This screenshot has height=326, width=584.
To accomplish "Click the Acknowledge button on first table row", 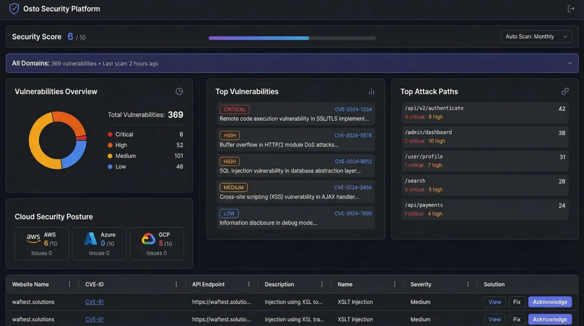I will pyautogui.click(x=550, y=302).
